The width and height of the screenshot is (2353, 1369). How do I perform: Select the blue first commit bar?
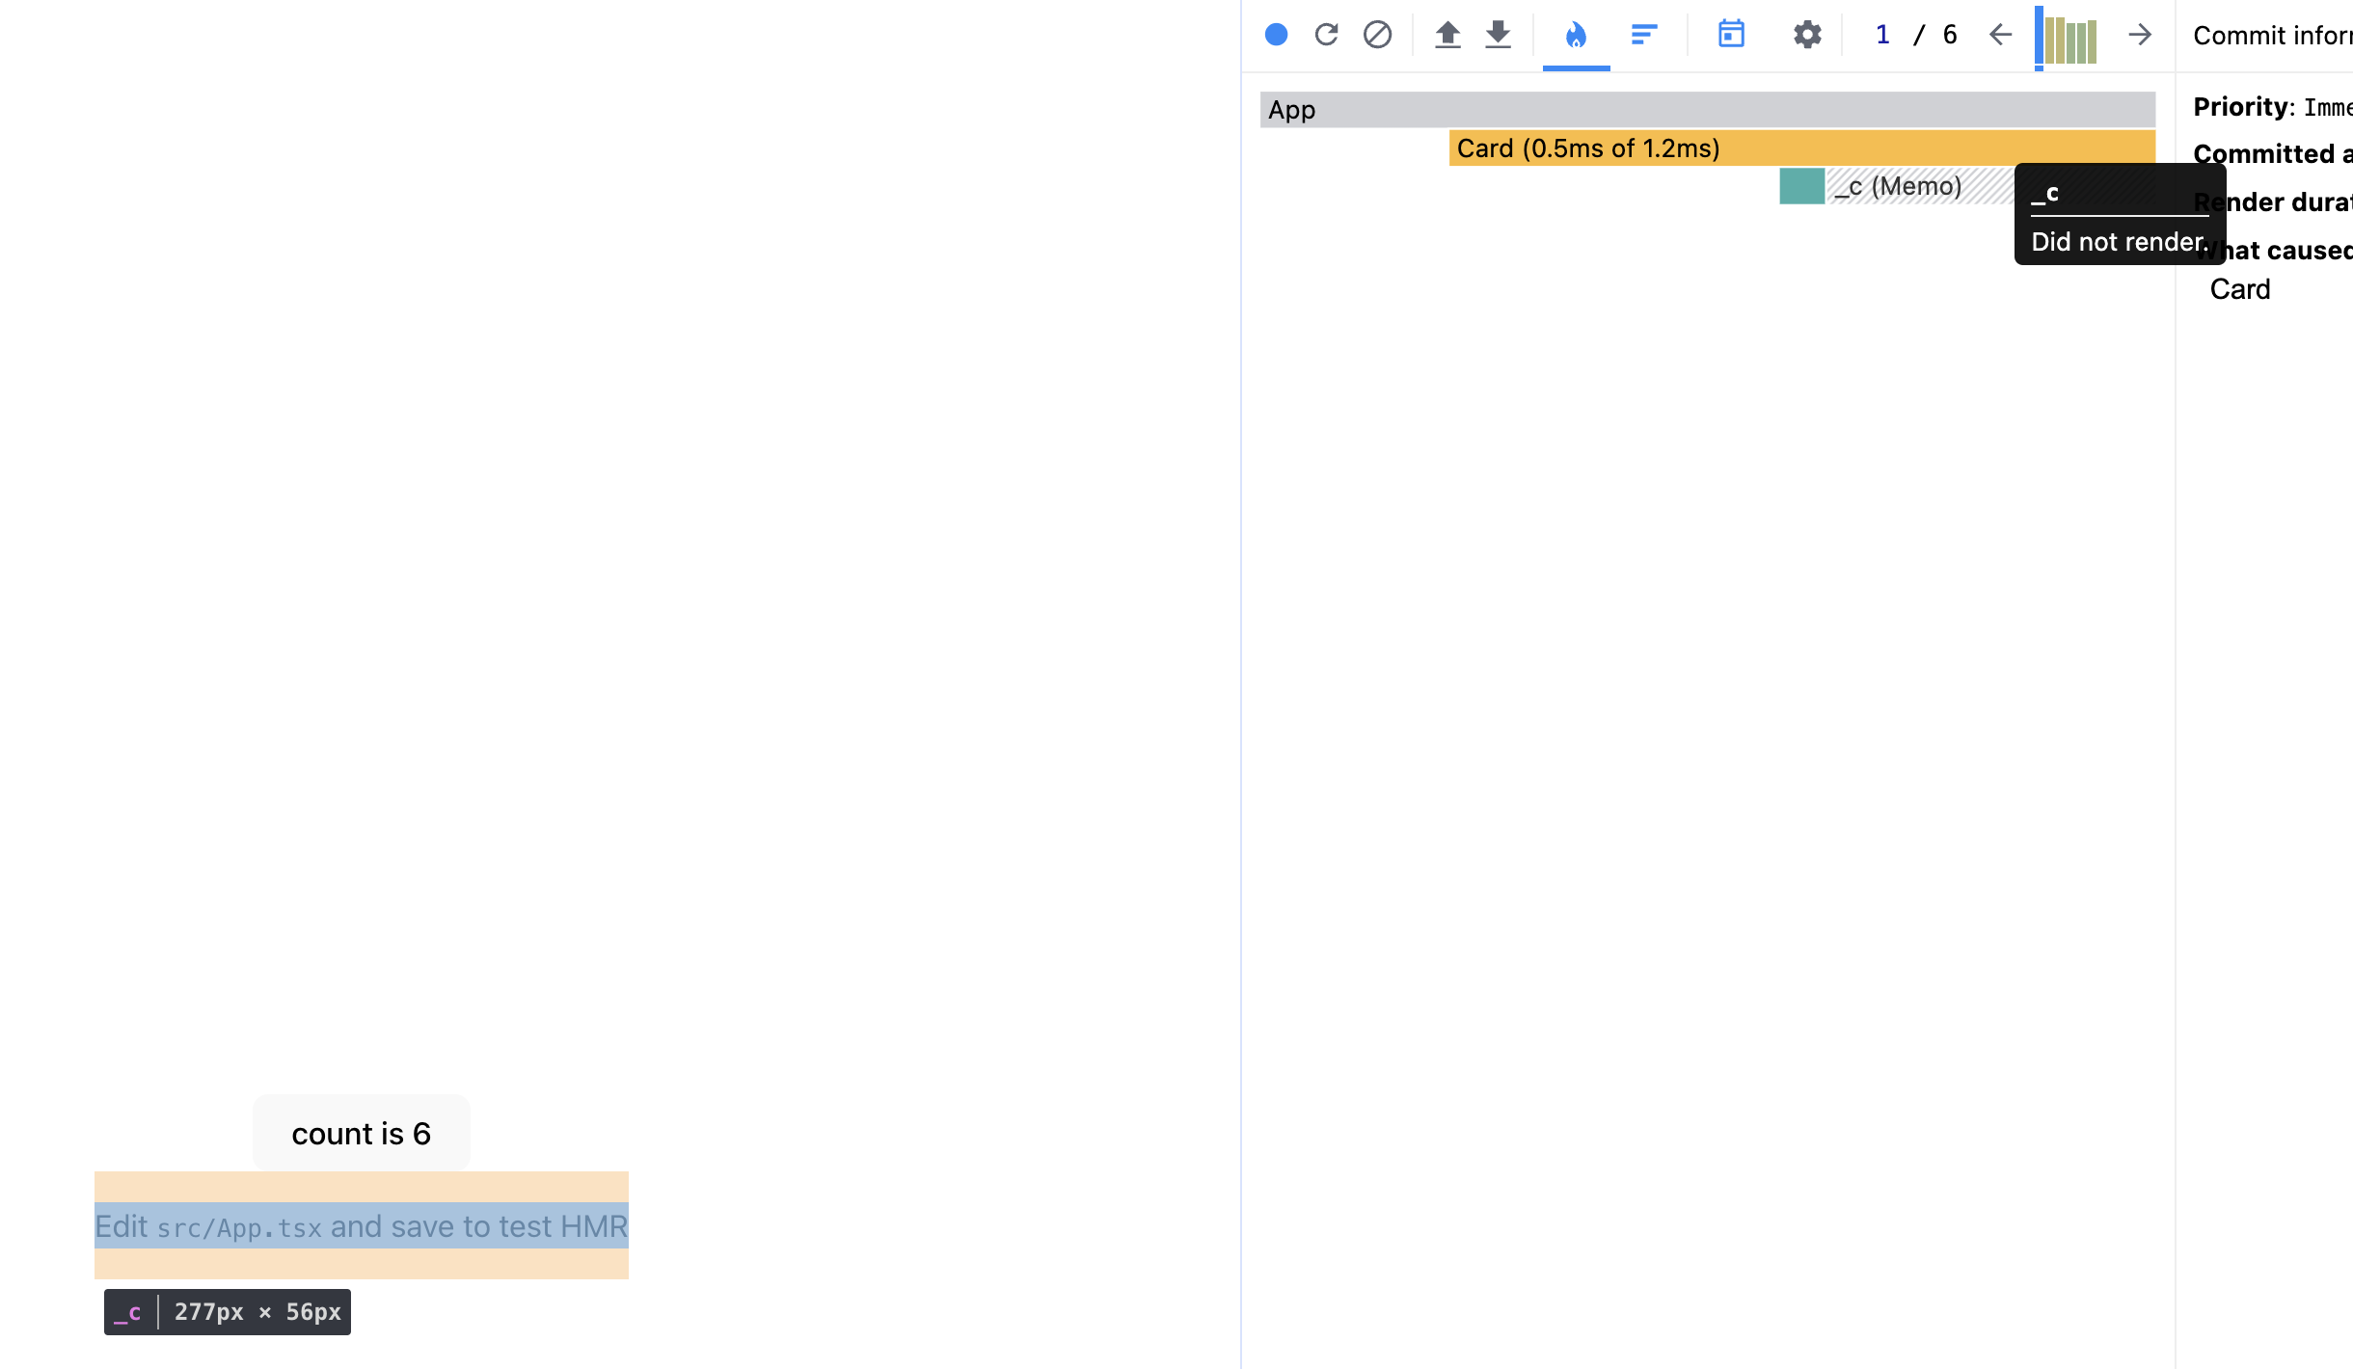pyautogui.click(x=2040, y=37)
